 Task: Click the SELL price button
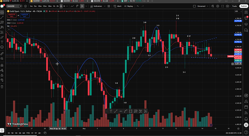pyautogui.click(x=12, y=16)
